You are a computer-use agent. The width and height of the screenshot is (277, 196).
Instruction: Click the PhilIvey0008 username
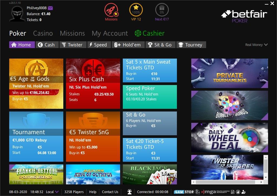click(37, 8)
